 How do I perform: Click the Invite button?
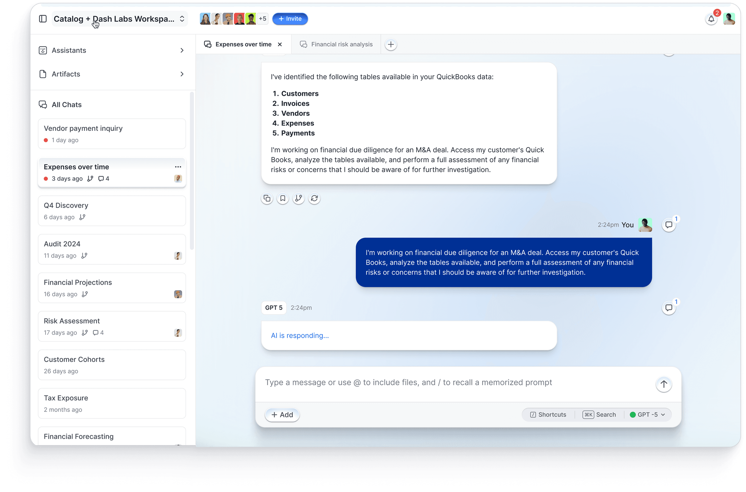coord(289,19)
